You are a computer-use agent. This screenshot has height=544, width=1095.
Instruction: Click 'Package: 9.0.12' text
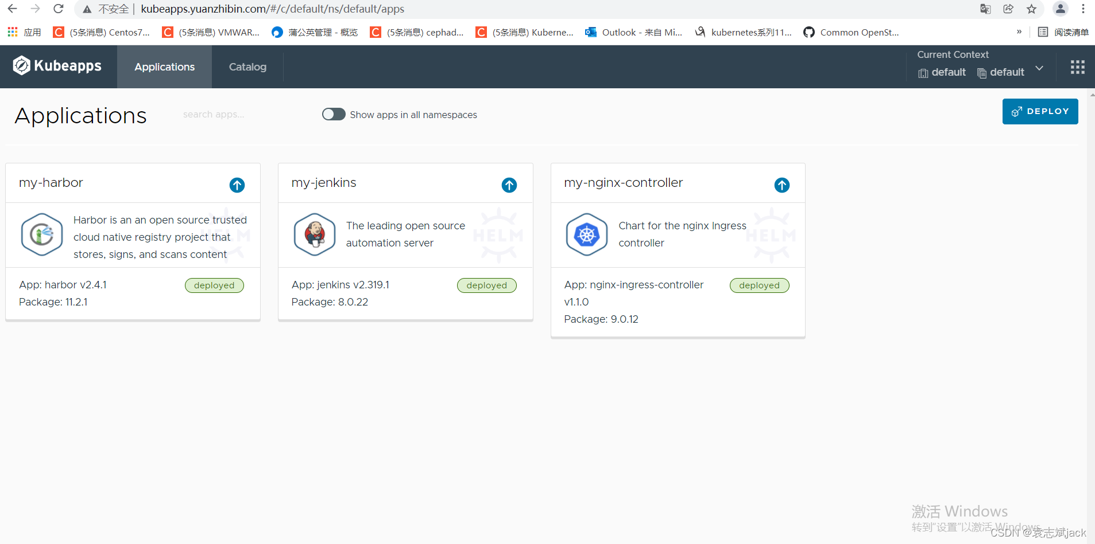[601, 319]
